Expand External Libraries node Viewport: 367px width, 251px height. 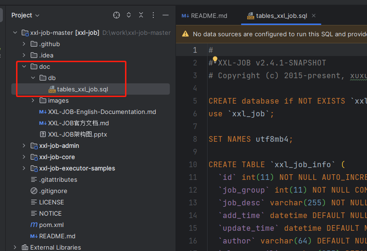[x=15, y=247]
